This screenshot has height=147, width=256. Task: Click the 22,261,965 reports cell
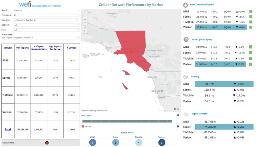coord(22,60)
